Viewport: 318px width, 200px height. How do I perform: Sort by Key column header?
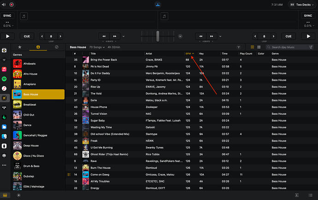(x=201, y=53)
